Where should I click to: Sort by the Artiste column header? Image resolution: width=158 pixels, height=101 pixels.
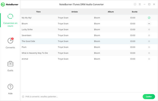[x=75, y=12]
